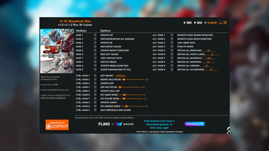Minimize the trainer window

[x=221, y=23]
